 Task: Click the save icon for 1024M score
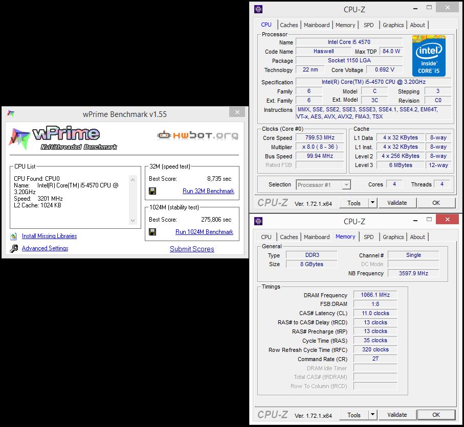tap(152, 232)
